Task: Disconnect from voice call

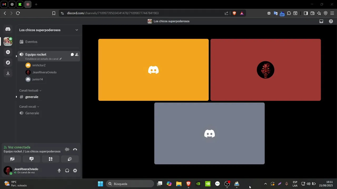Action: 75,149
